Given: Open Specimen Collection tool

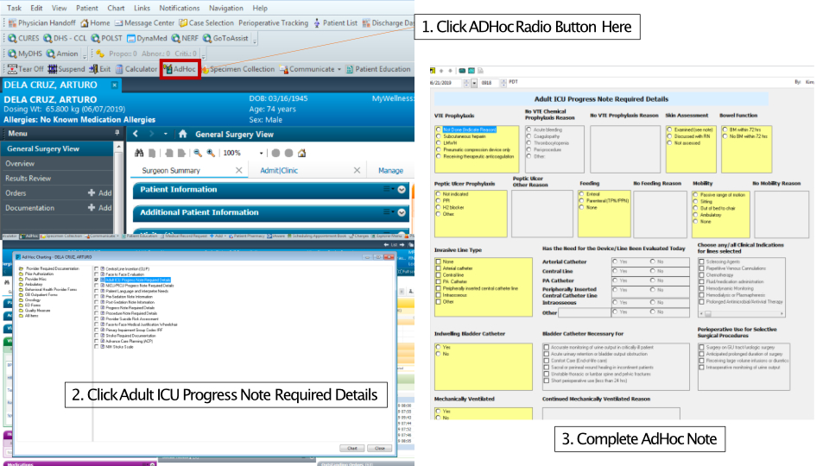Looking at the screenshot, I should (241, 69).
